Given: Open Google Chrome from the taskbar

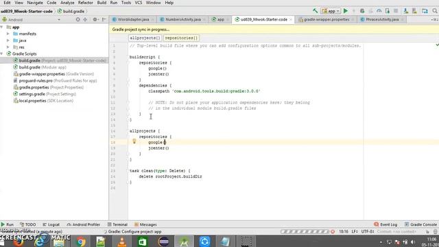Looking at the screenshot, I should click(x=81, y=242).
